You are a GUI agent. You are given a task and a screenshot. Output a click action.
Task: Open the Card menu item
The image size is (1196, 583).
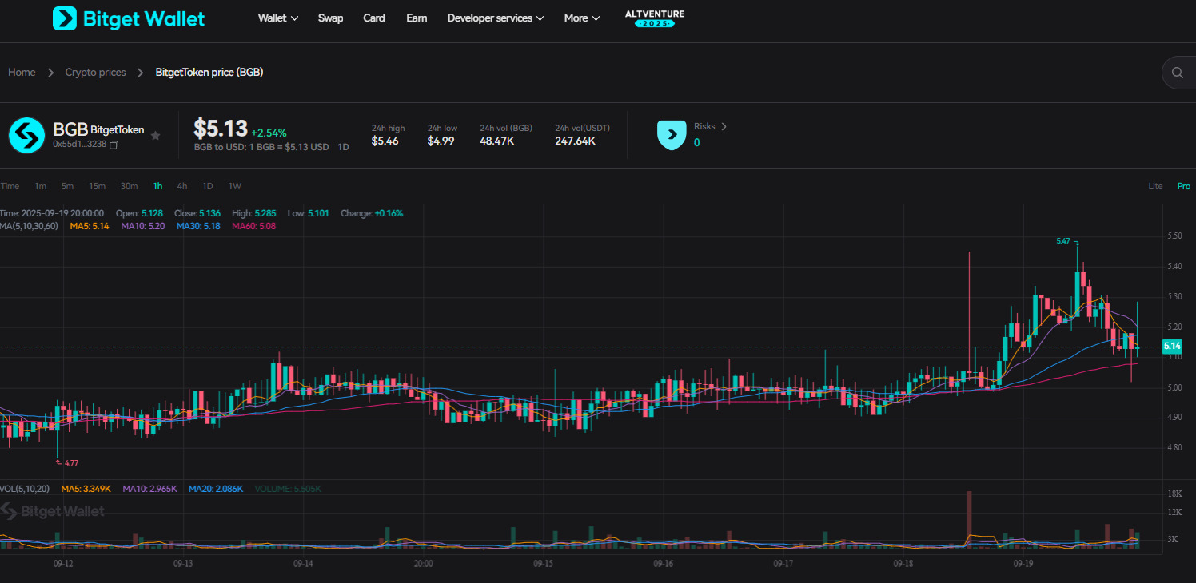click(x=374, y=18)
